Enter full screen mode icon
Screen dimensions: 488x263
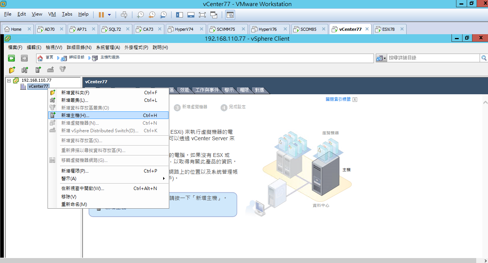pos(202,14)
